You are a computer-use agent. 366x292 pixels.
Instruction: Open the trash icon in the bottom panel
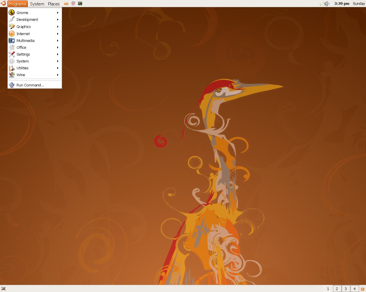coord(363,289)
